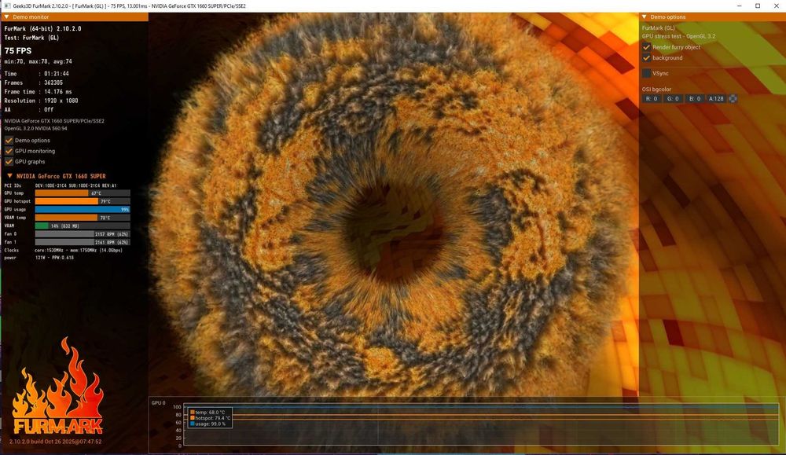Collapse the NVIDIA GeForce GTX 1660 SUPER section
This screenshot has width=786, height=455.
coord(9,176)
